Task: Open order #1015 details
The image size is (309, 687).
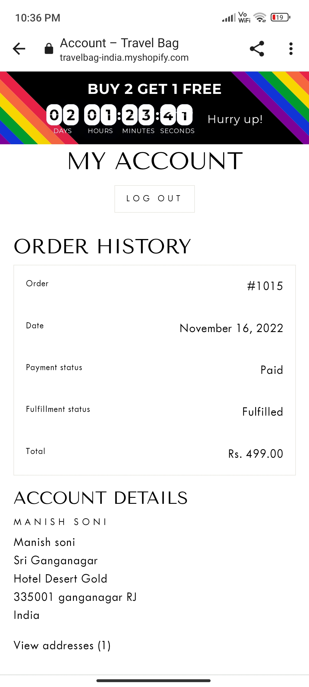Action: pos(265,286)
